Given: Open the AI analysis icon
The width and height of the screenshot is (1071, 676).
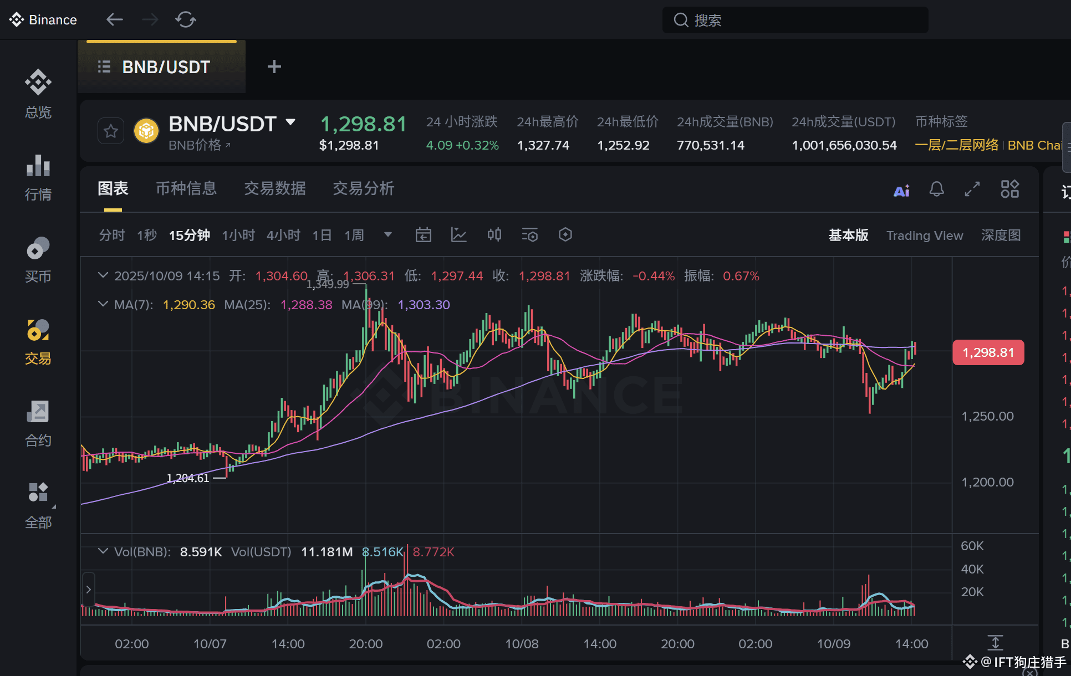Looking at the screenshot, I should point(901,191).
